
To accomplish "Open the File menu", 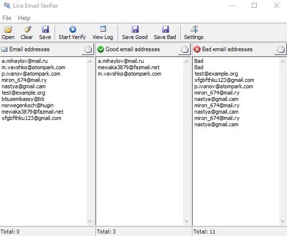I will click(x=7, y=18).
